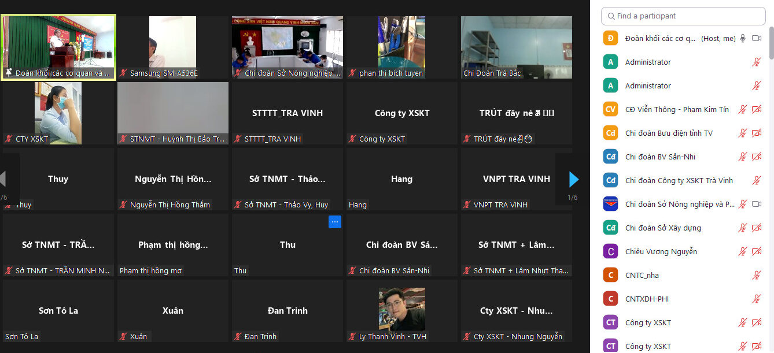Screen dimensions: 774x353
Task: Click the CV avatar of CĐ Viễn Thông
Action: [610, 109]
